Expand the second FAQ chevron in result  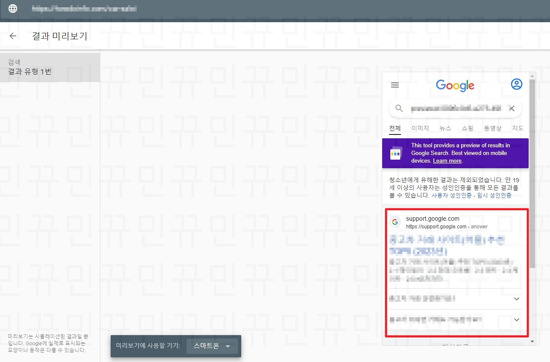[x=517, y=320]
